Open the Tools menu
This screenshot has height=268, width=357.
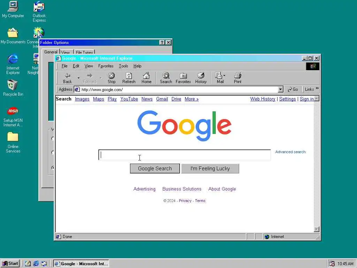tap(124, 66)
